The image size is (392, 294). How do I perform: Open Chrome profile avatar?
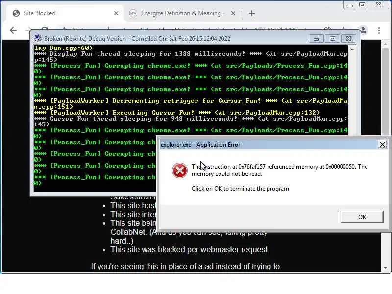point(363,30)
